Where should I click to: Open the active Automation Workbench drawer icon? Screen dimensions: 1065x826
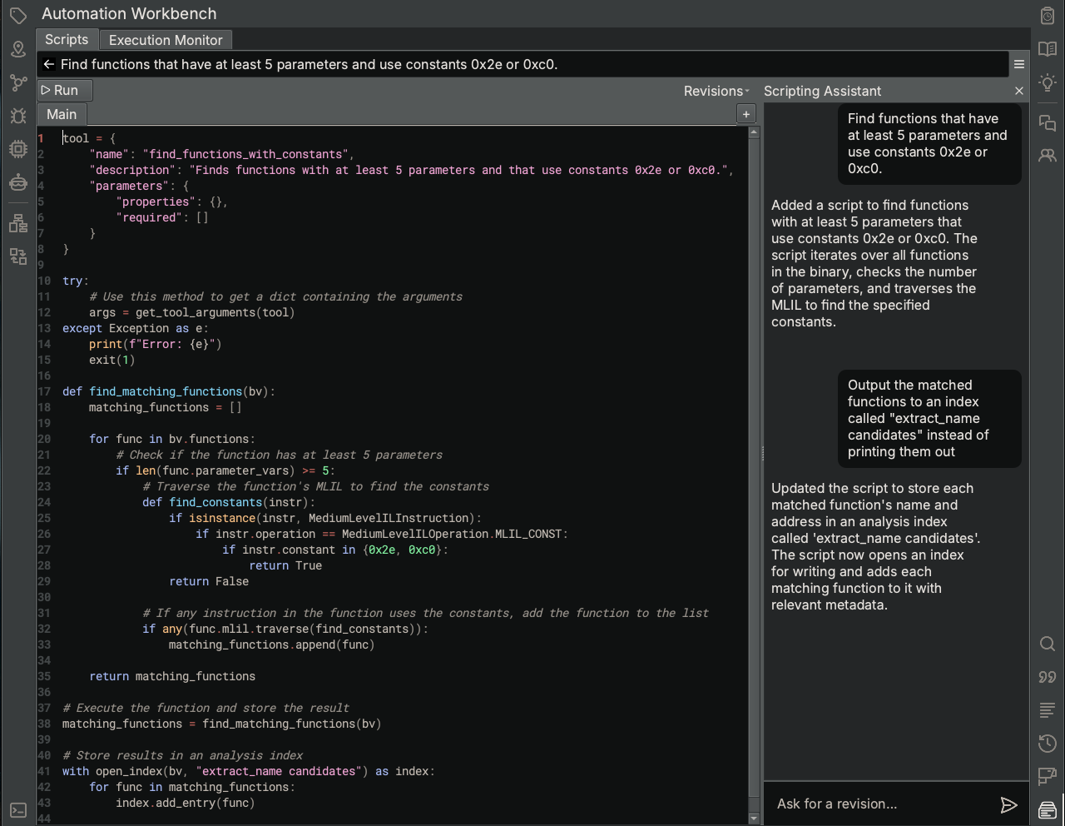(x=1048, y=809)
